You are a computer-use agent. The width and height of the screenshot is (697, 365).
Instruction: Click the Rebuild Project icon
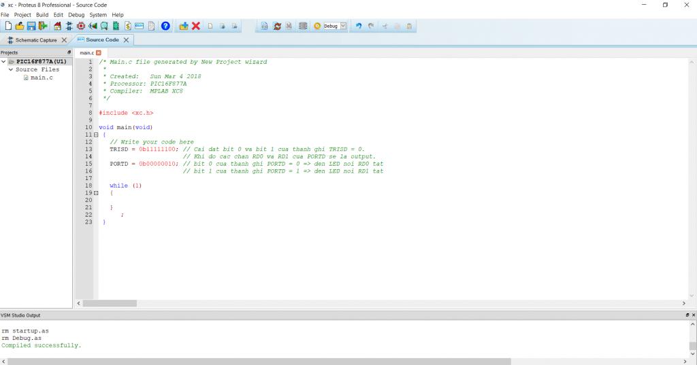coord(277,27)
